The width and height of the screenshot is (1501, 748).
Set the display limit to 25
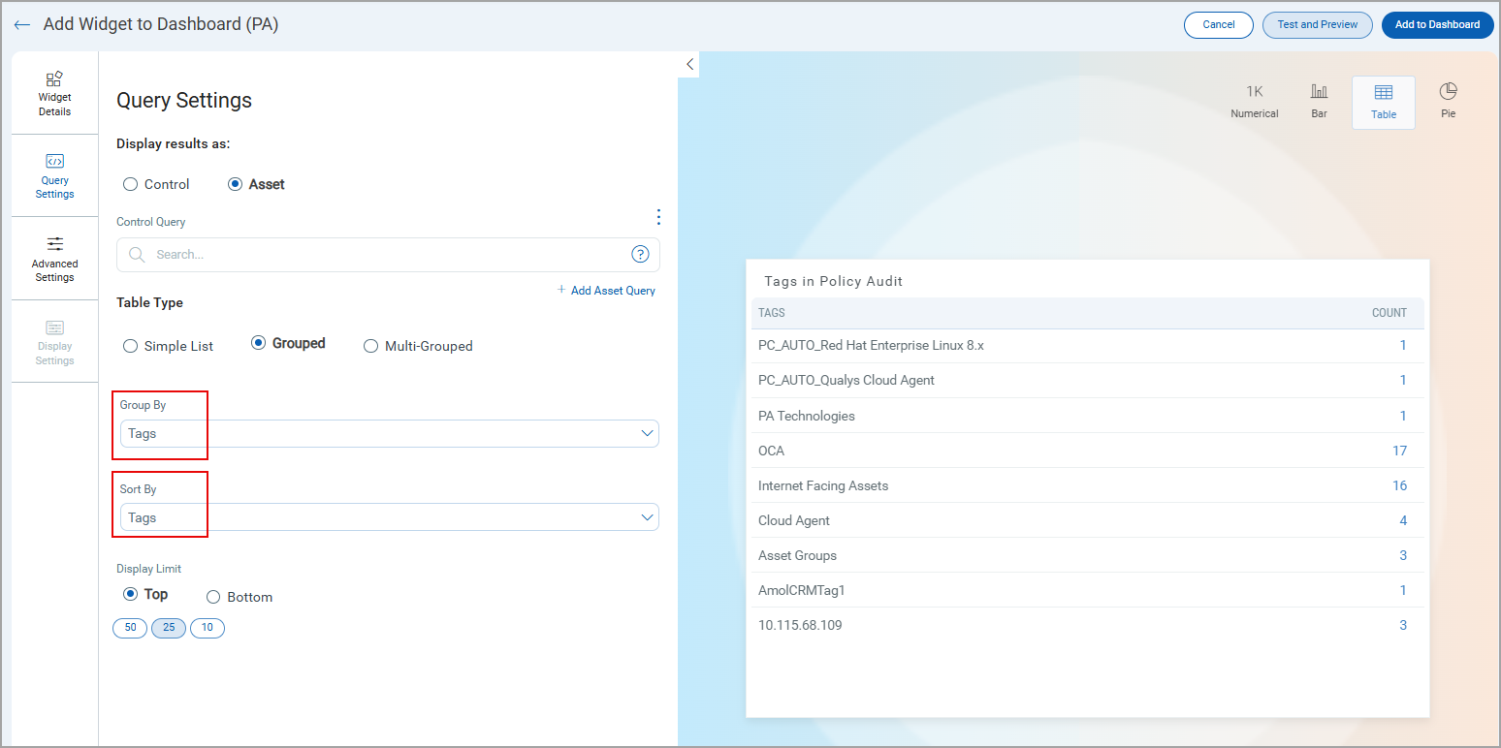169,628
